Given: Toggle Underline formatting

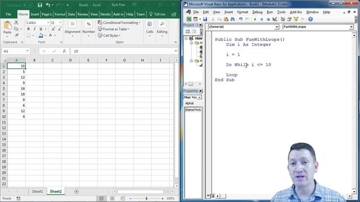Looking at the screenshot, I should 40,29.
